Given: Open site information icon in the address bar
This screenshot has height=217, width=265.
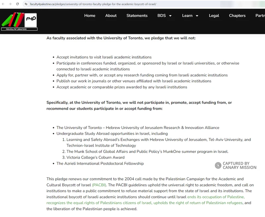Looking at the screenshot, I should [x=26, y=4].
